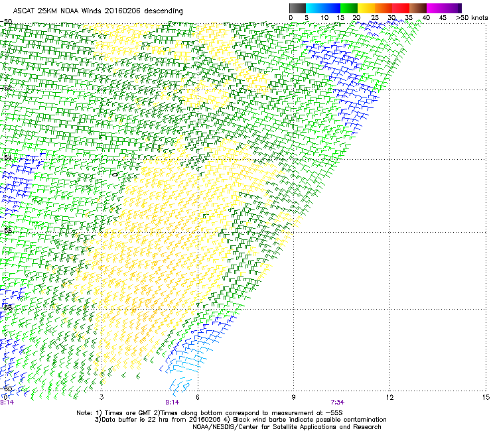Click the '-50' latitude axis label
Screen dimensions: 491x431
pyautogui.click(x=6, y=22)
